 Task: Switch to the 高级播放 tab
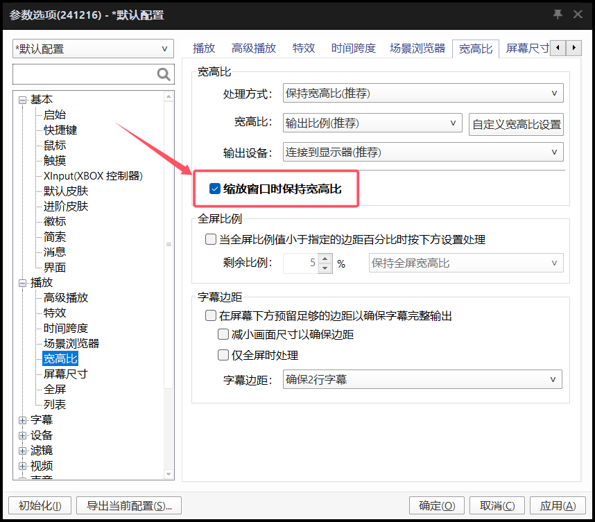(254, 49)
